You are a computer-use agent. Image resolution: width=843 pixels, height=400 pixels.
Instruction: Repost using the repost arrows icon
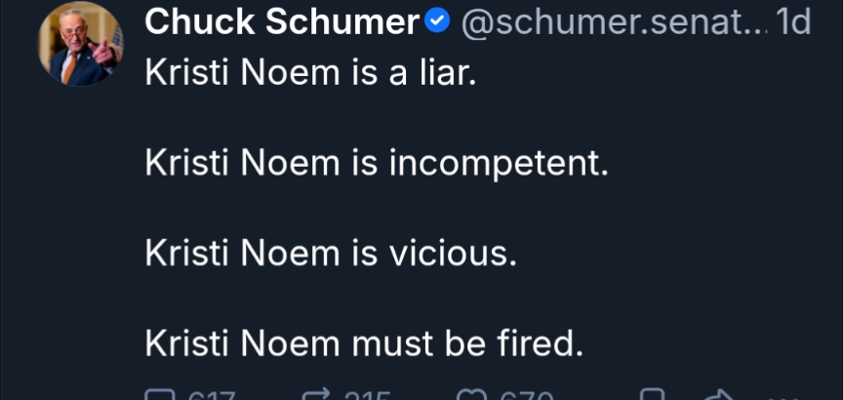(x=317, y=395)
